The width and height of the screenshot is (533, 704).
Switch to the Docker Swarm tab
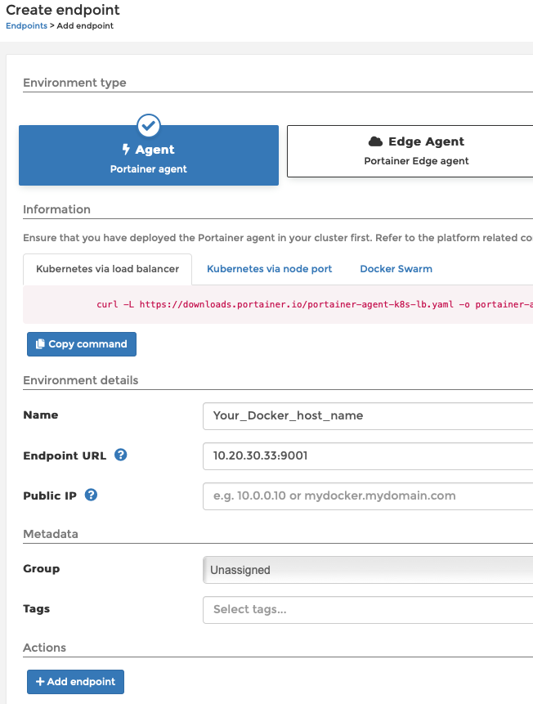[x=396, y=268]
